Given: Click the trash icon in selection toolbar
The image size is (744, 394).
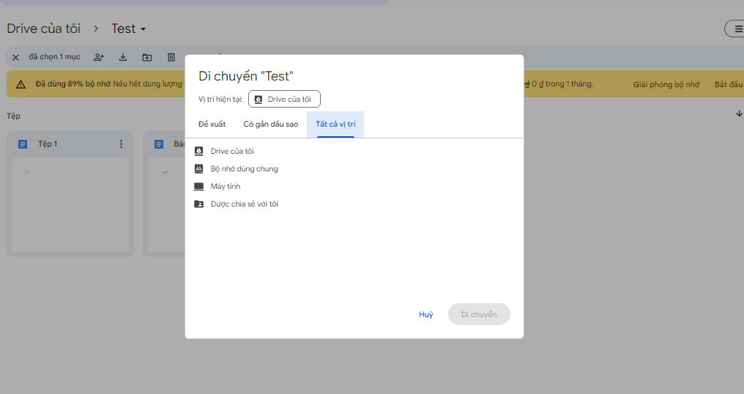Looking at the screenshot, I should click(171, 57).
